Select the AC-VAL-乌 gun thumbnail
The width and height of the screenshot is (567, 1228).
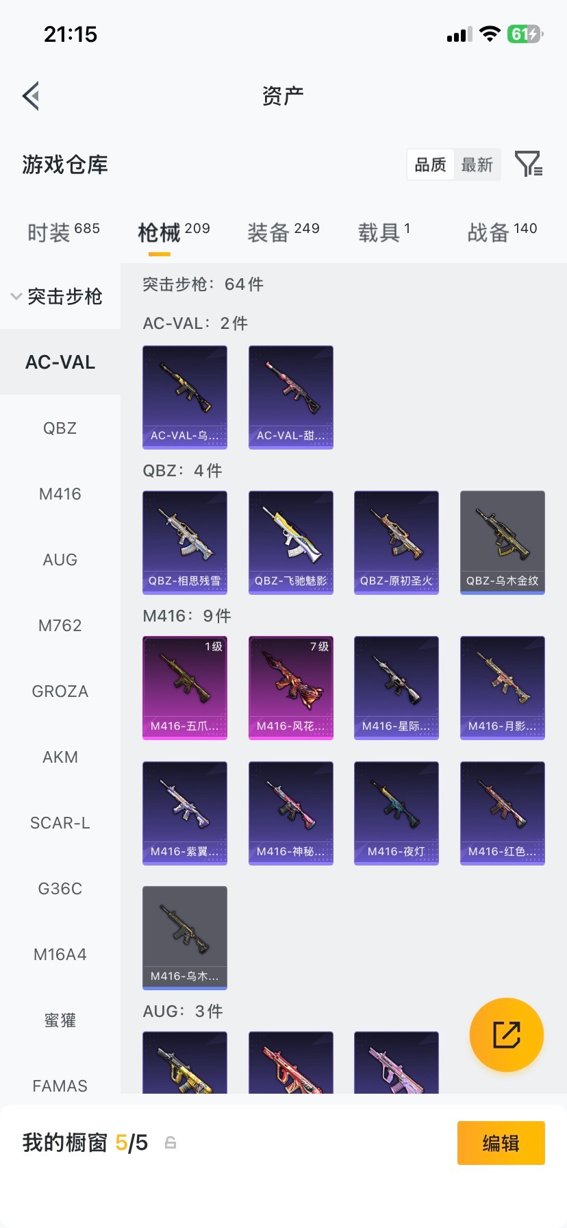(185, 397)
